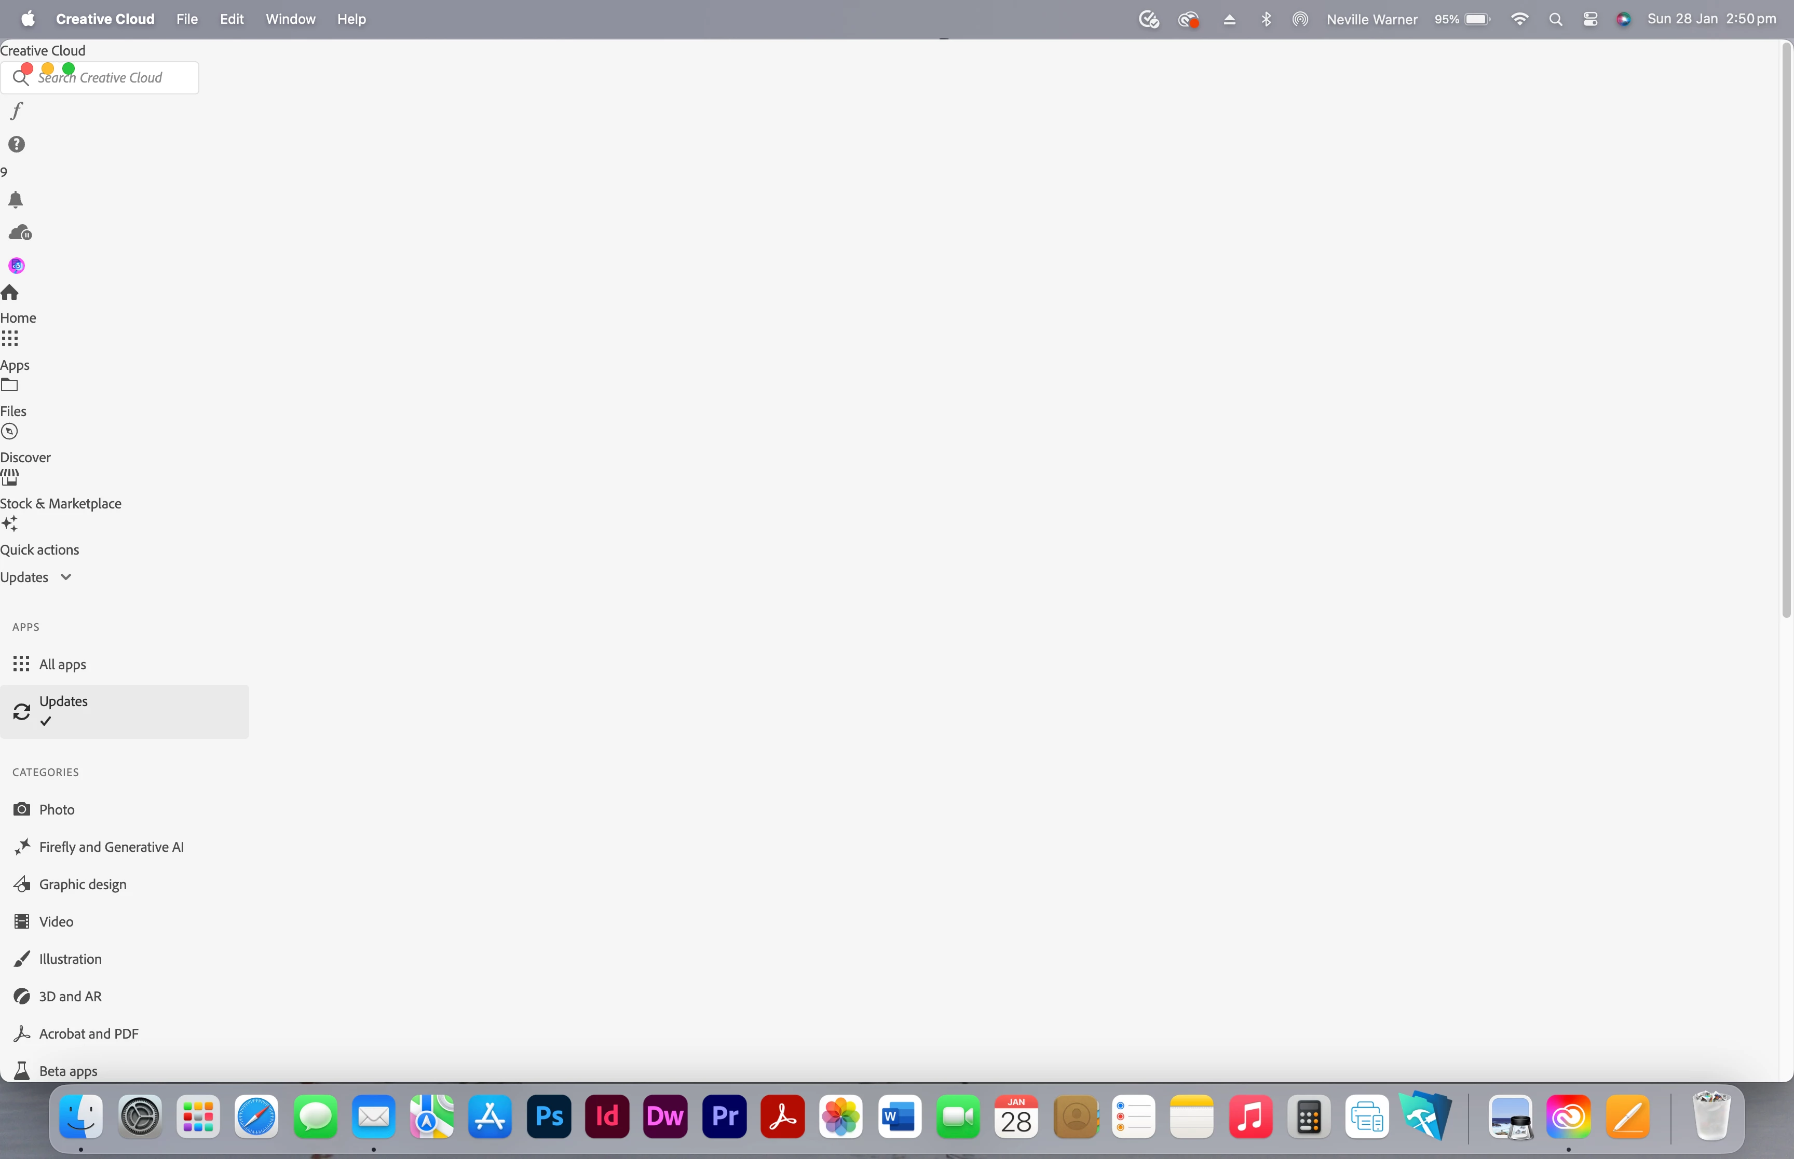Open the Acrobat and PDF category
Viewport: 1794px width, 1159px height.
[x=88, y=1033]
